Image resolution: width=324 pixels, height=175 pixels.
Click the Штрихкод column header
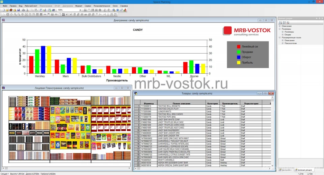pyautogui.click(x=148, y=103)
